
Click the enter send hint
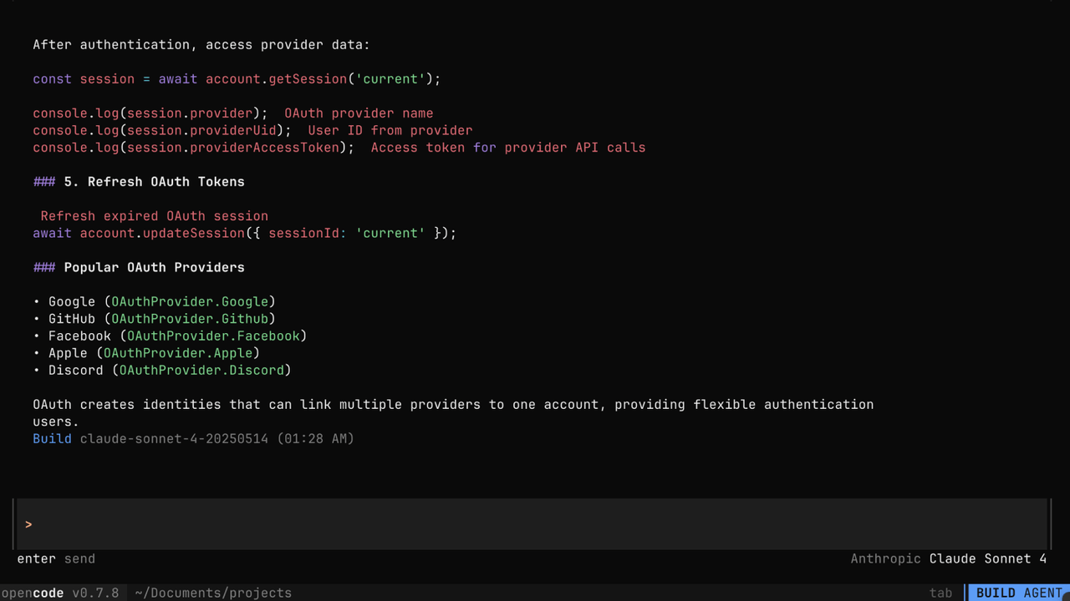56,558
